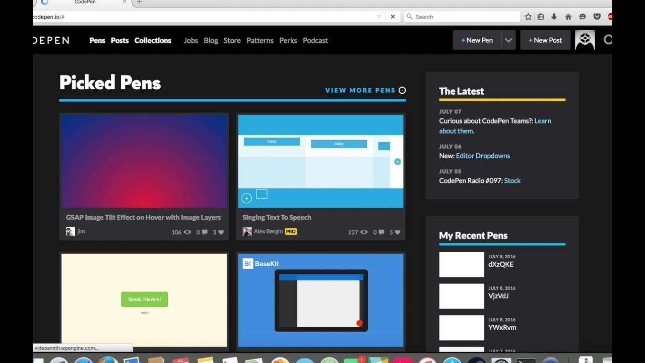Click jim's avatar picture

click(x=71, y=231)
